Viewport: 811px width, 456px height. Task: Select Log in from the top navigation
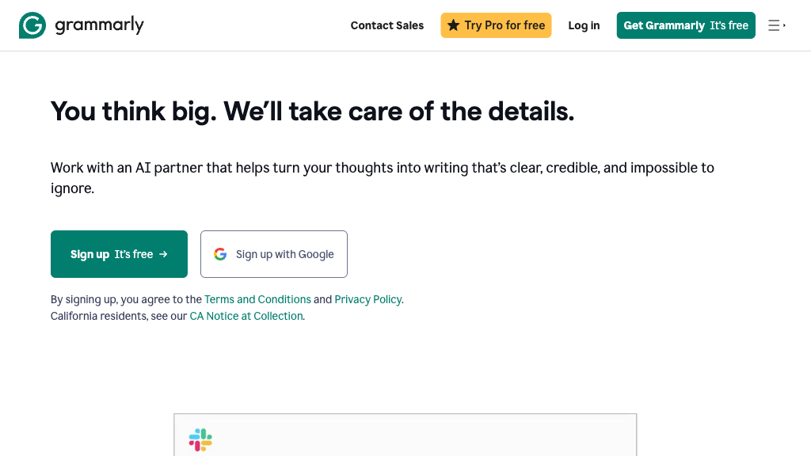pos(584,25)
